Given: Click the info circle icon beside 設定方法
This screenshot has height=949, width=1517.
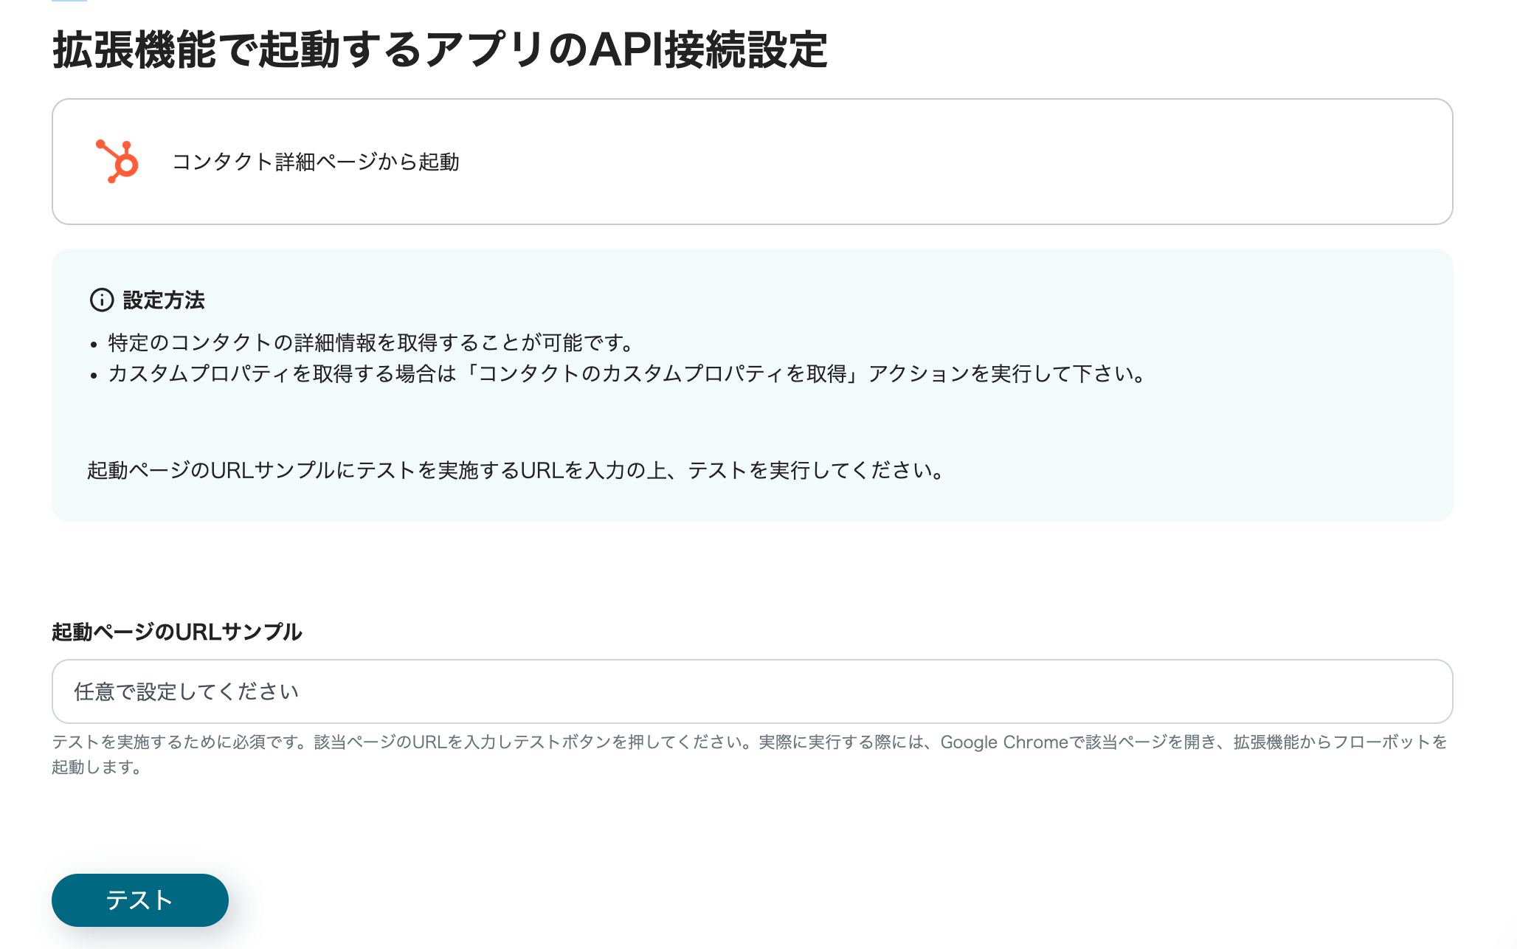Looking at the screenshot, I should [x=101, y=300].
